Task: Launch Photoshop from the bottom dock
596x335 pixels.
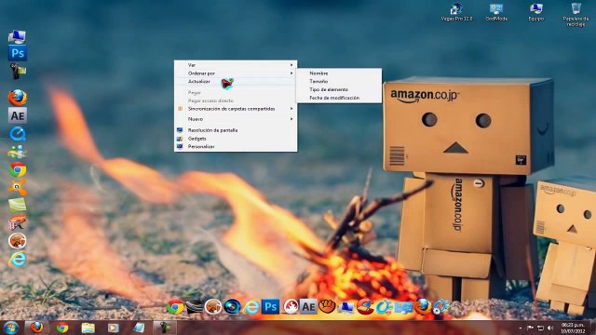Action: 270,306
